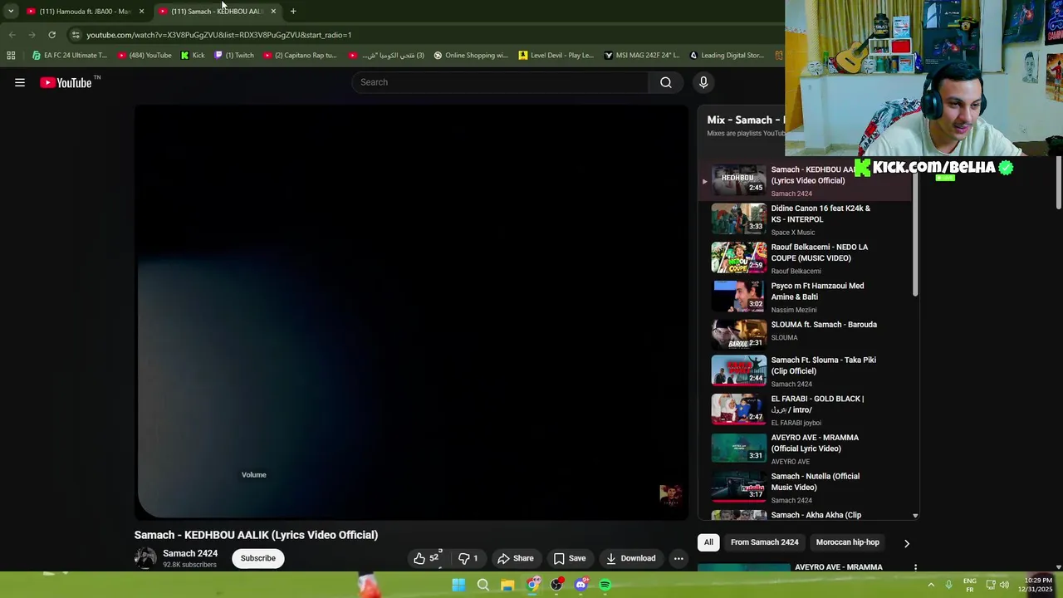Dislike the video with thumbs down
Viewport: 1063px width, 598px height.
[x=469, y=558]
